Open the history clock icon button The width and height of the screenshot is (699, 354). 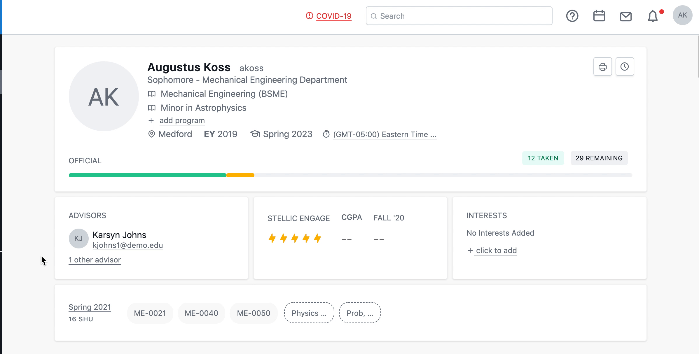625,67
